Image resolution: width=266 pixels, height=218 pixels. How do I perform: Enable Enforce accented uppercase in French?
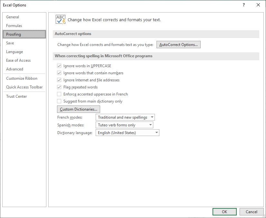59,94
